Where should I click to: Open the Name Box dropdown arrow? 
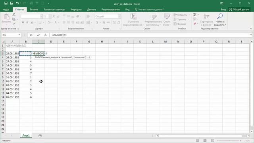pyautogui.click(x=19, y=35)
